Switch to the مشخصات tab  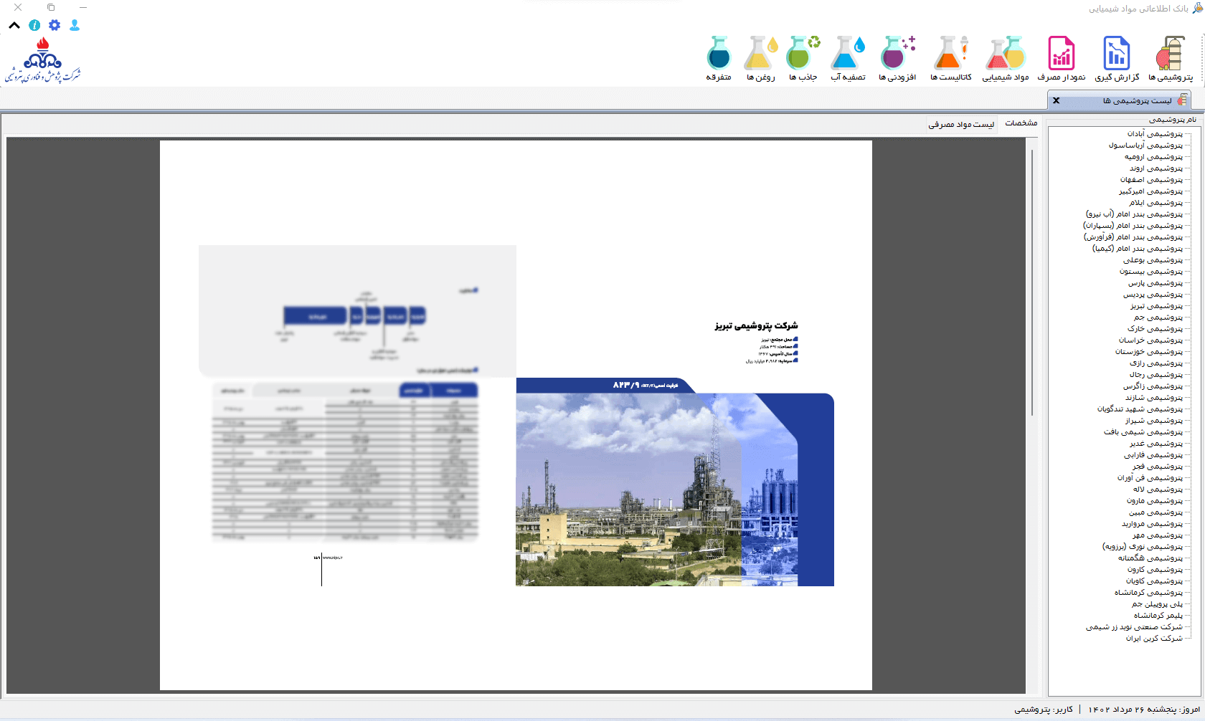1021,123
